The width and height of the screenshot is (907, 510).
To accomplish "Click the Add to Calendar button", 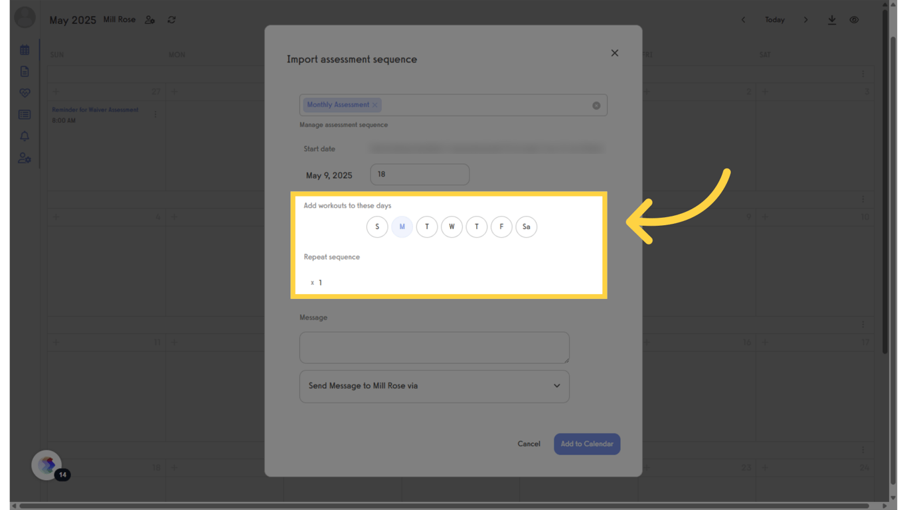I will point(587,444).
